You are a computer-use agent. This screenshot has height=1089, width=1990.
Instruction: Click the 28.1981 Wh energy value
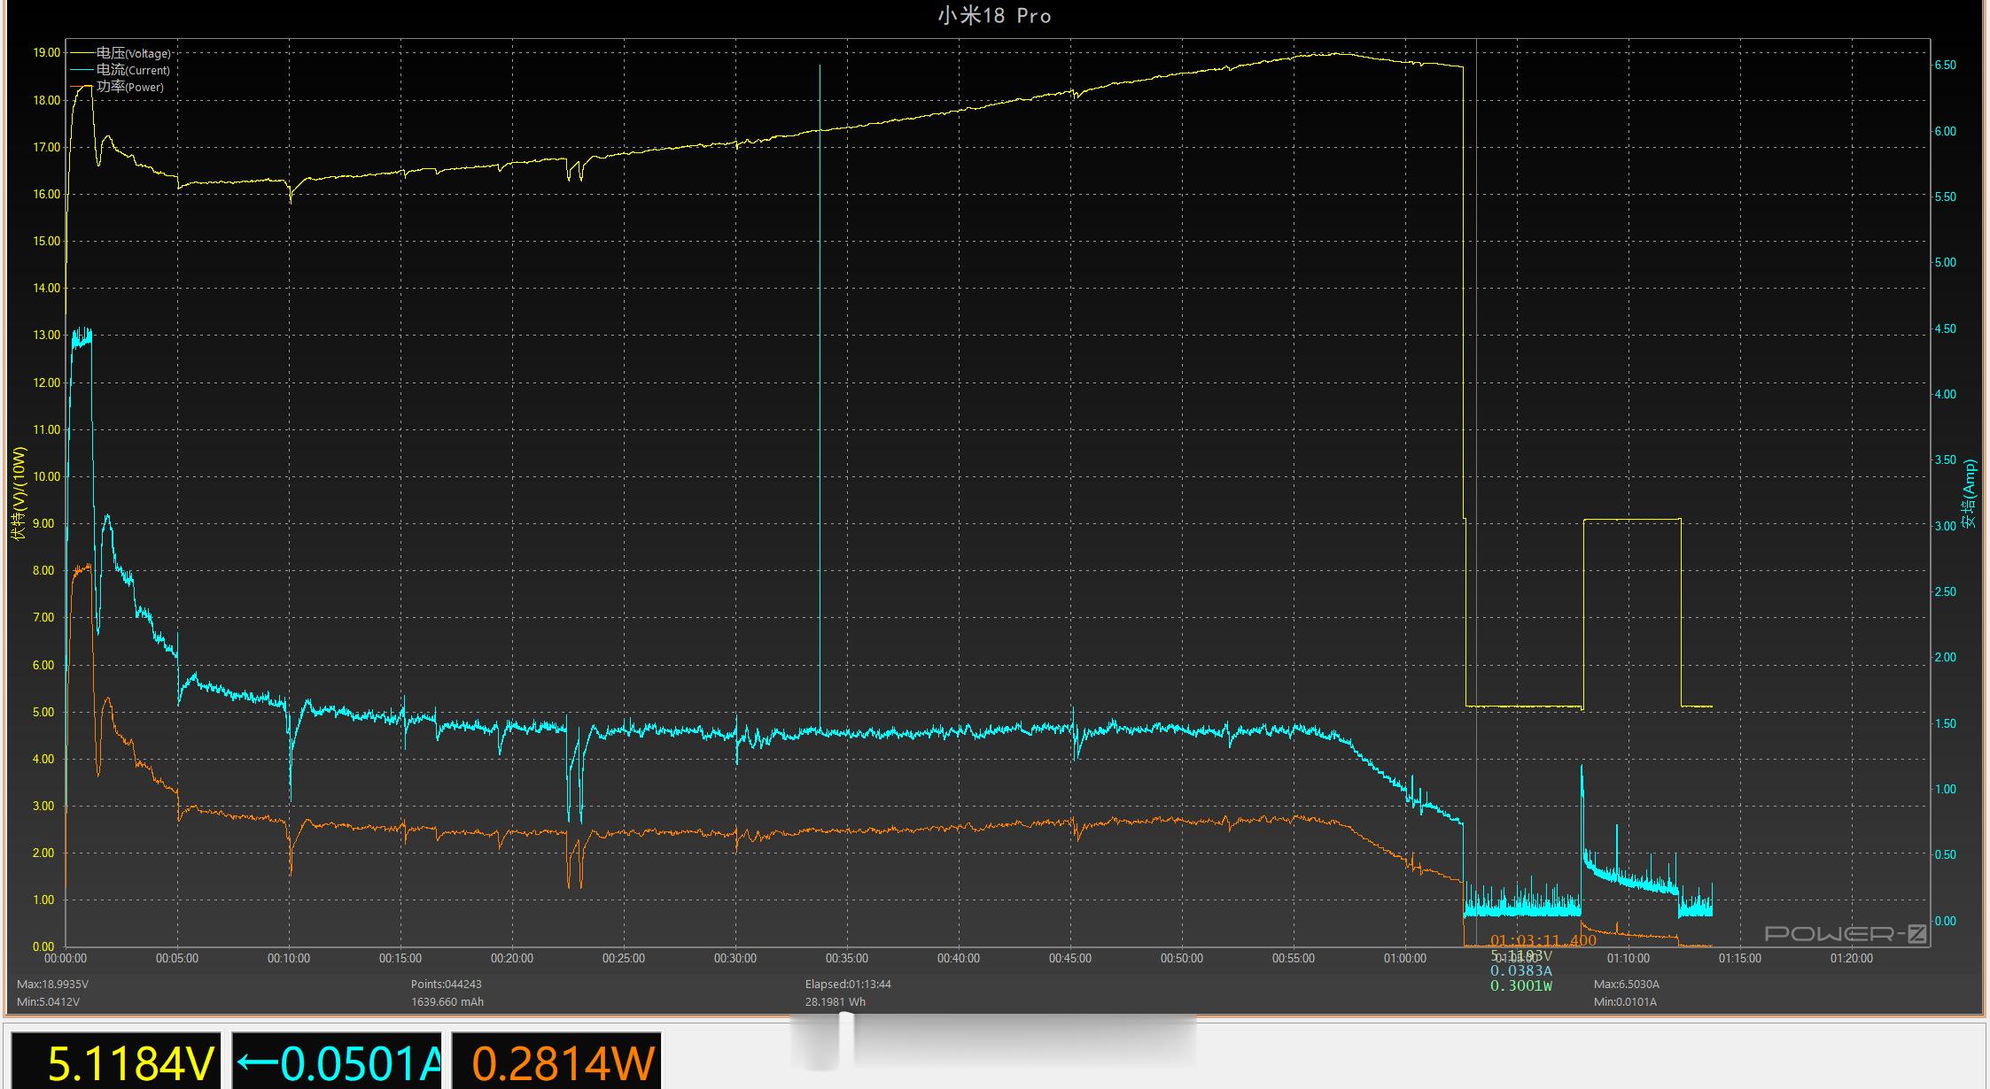click(836, 1002)
